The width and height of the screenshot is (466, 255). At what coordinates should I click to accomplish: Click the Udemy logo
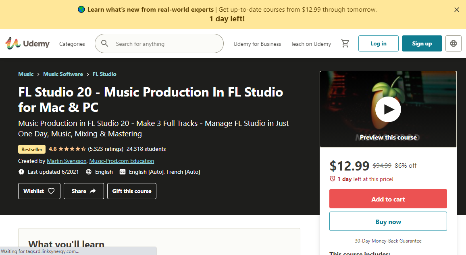click(27, 43)
